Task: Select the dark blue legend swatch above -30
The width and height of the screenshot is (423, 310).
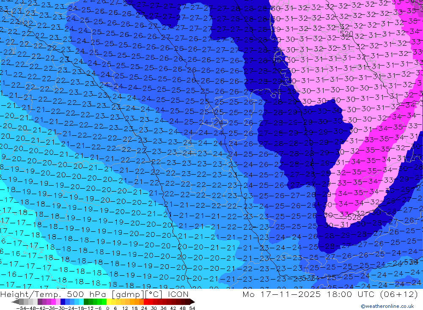Action: (x=63, y=302)
